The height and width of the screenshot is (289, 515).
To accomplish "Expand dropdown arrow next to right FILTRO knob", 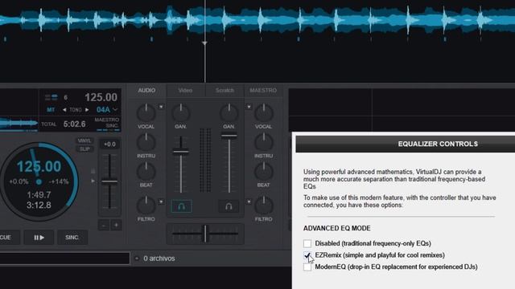I will (x=249, y=201).
